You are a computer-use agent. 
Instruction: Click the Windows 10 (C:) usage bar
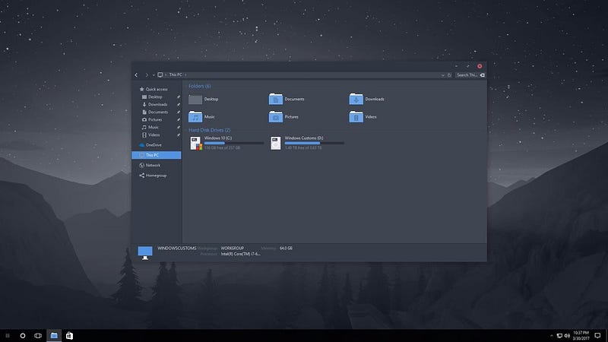234,143
